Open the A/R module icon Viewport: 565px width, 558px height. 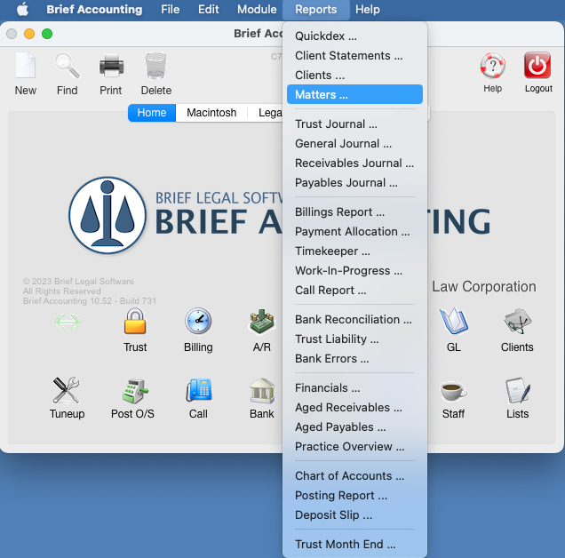point(262,321)
